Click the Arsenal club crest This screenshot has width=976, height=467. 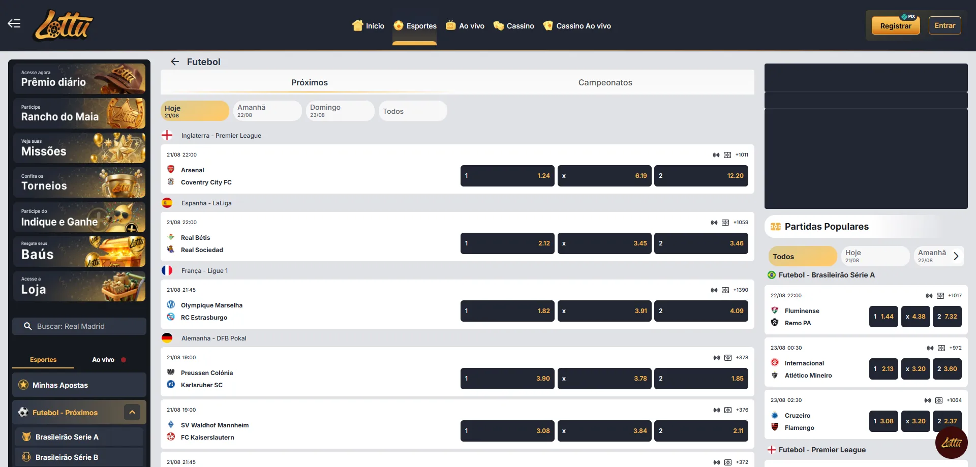click(x=171, y=170)
